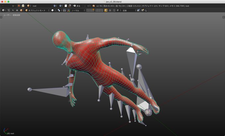Screen dimensions: 225x136
Task: Toggle the layer button with orange dot
Action: click(x=94, y=10)
